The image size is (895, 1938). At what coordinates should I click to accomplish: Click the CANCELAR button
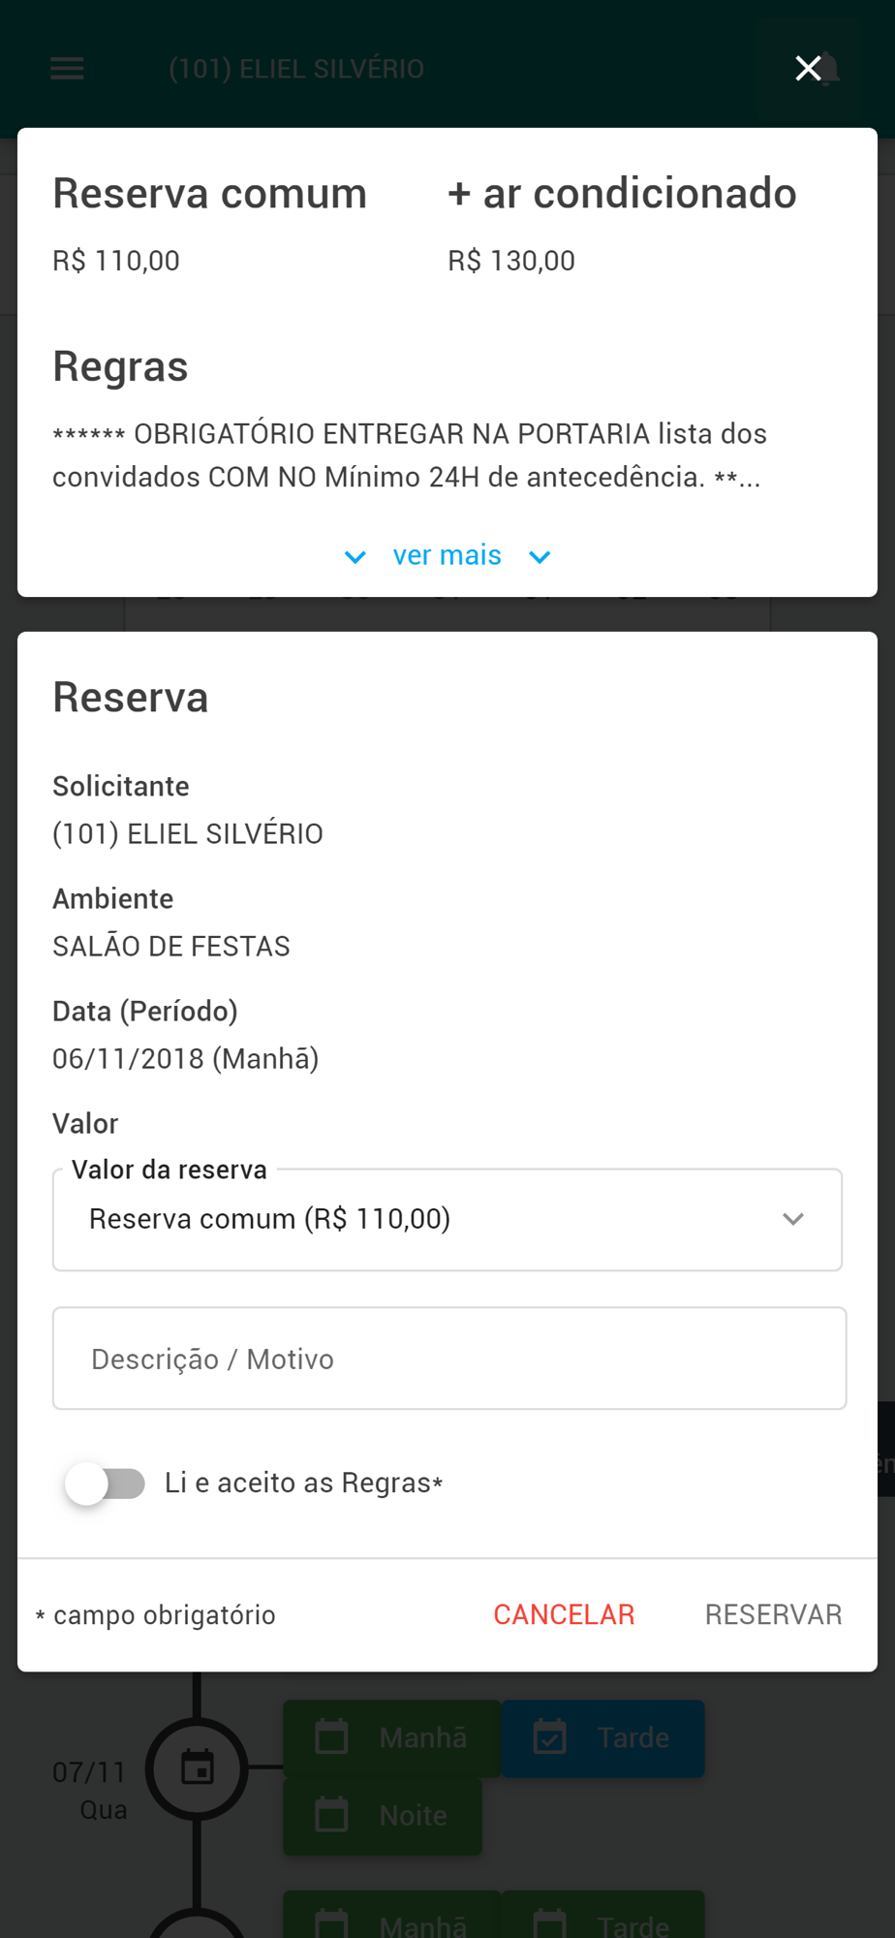click(x=564, y=1614)
